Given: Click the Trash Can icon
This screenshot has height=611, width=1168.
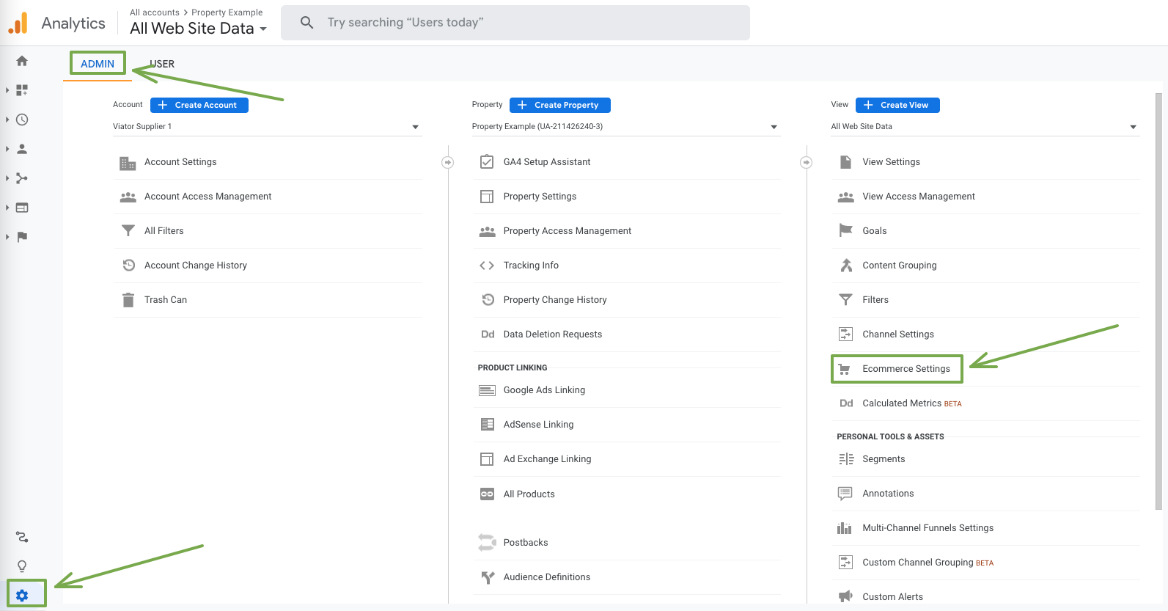Looking at the screenshot, I should coord(128,300).
